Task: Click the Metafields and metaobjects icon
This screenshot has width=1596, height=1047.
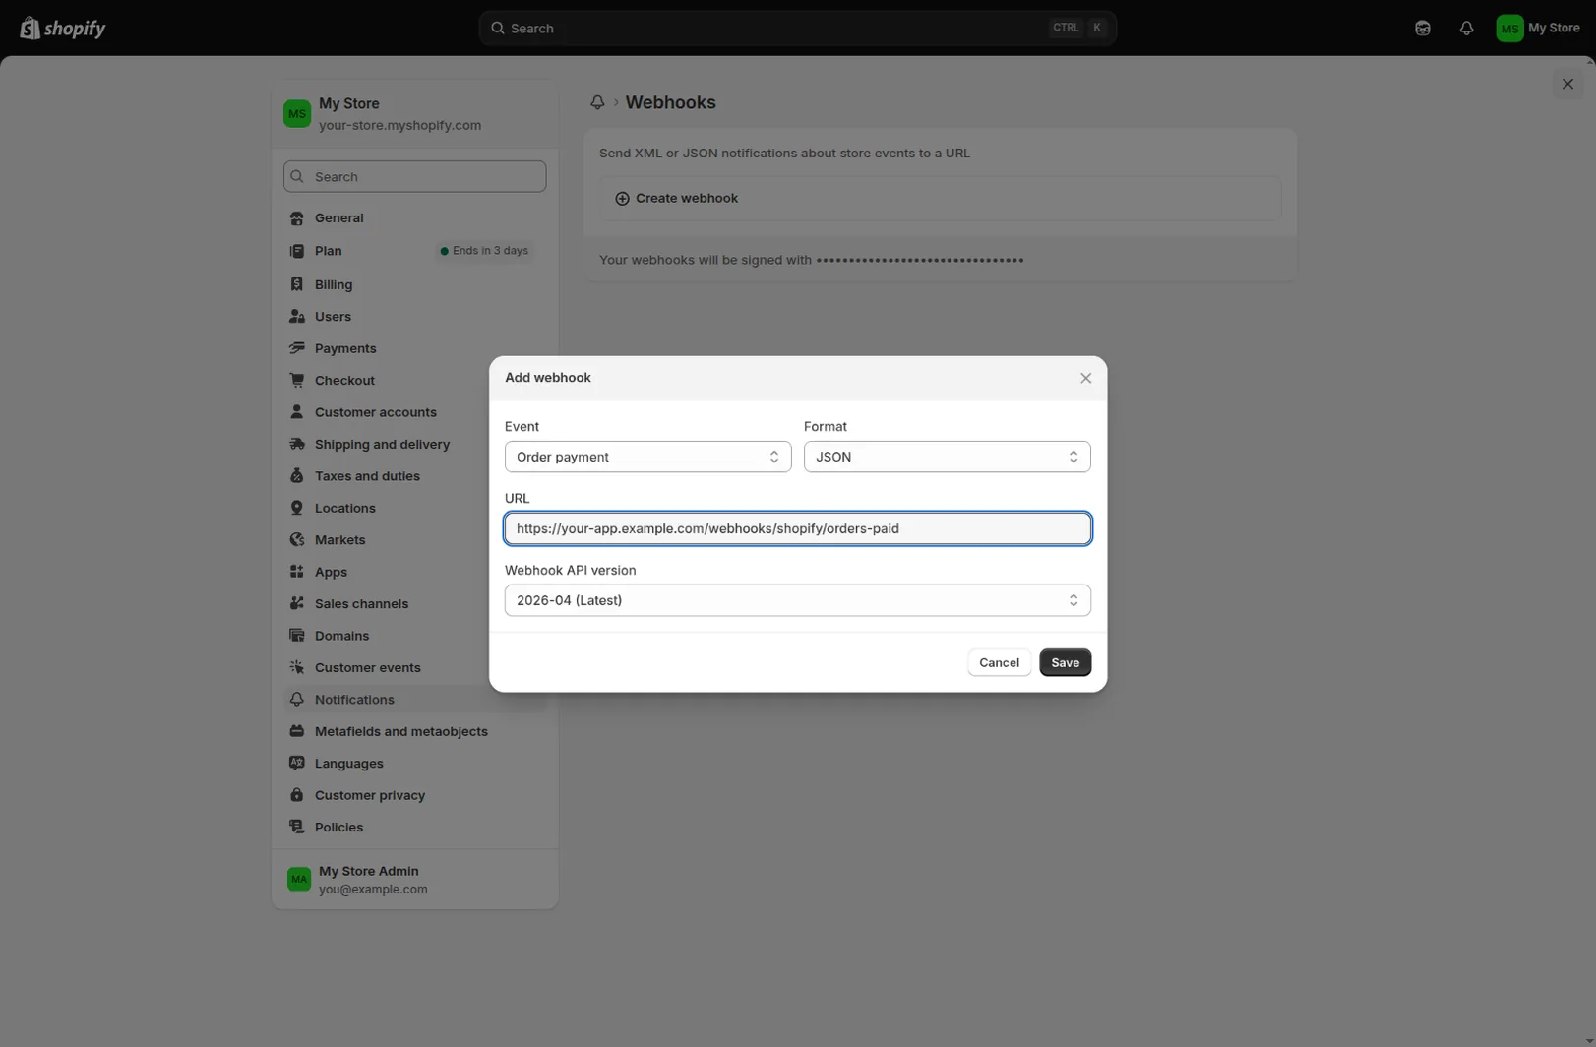Action: coord(296,731)
